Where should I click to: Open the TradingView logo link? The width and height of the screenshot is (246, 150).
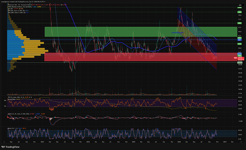pos(10,147)
